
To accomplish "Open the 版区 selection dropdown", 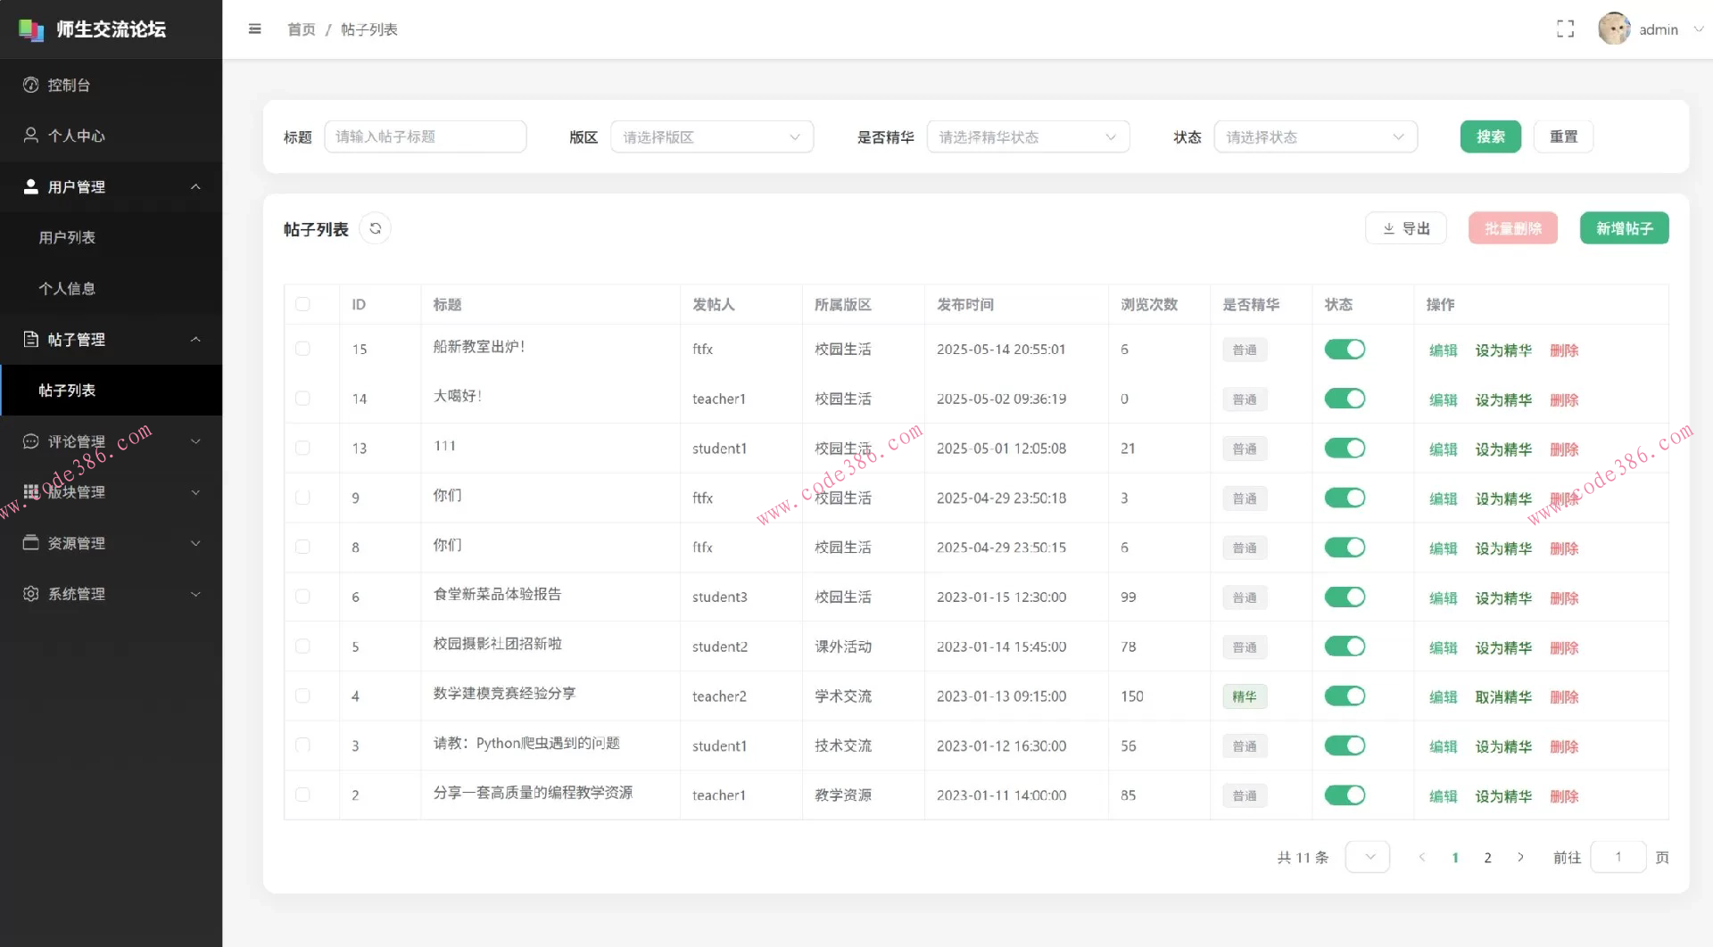I will pos(711,136).
